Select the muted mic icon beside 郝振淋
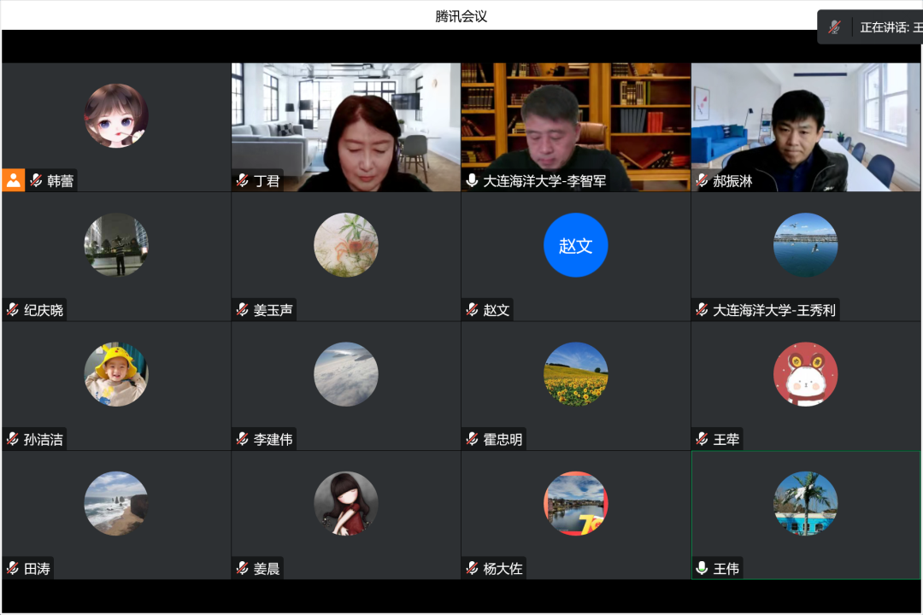Viewport: 923px width, 615px height. [702, 181]
